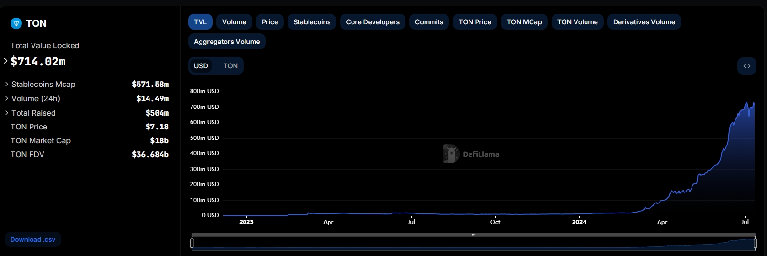This screenshot has width=767, height=256.
Task: Switch chart denomination to USD
Action: tap(201, 66)
